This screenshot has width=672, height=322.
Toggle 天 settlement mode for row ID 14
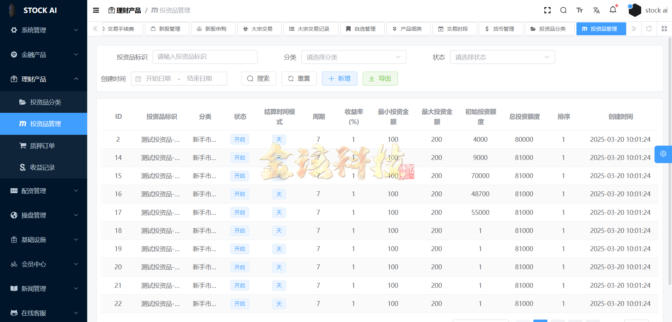pyautogui.click(x=279, y=158)
